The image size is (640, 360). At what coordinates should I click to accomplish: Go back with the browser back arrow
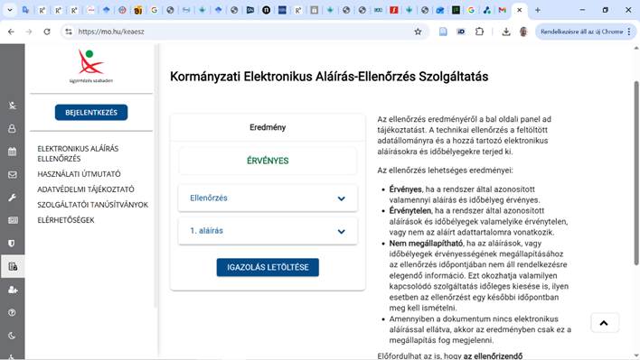click(11, 32)
